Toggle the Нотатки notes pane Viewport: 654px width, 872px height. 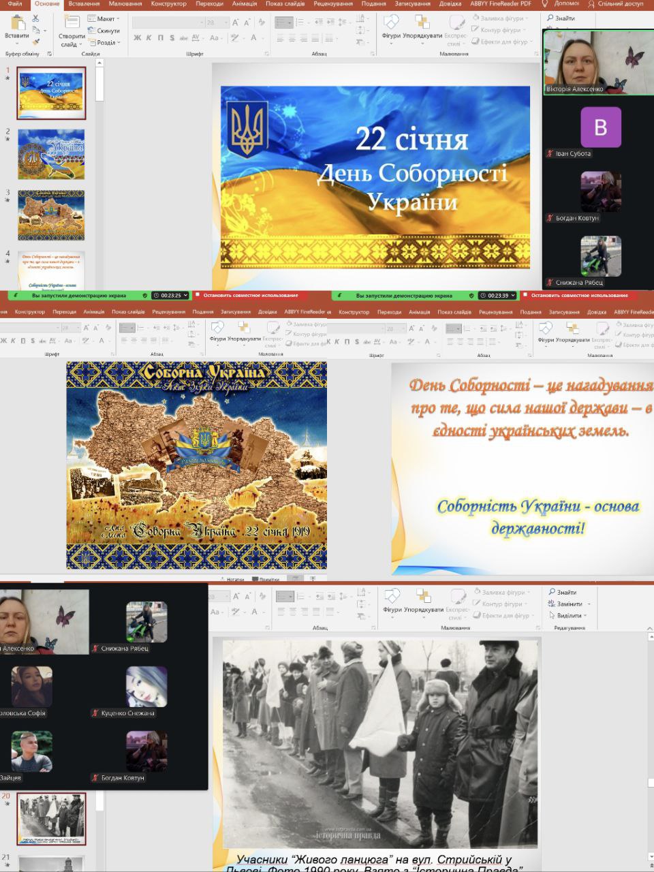click(x=231, y=579)
